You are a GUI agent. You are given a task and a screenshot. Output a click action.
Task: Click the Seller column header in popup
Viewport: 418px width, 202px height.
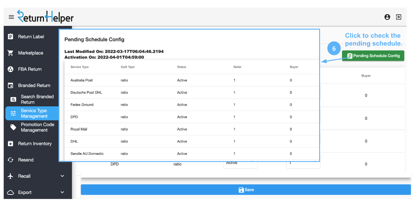click(x=237, y=67)
